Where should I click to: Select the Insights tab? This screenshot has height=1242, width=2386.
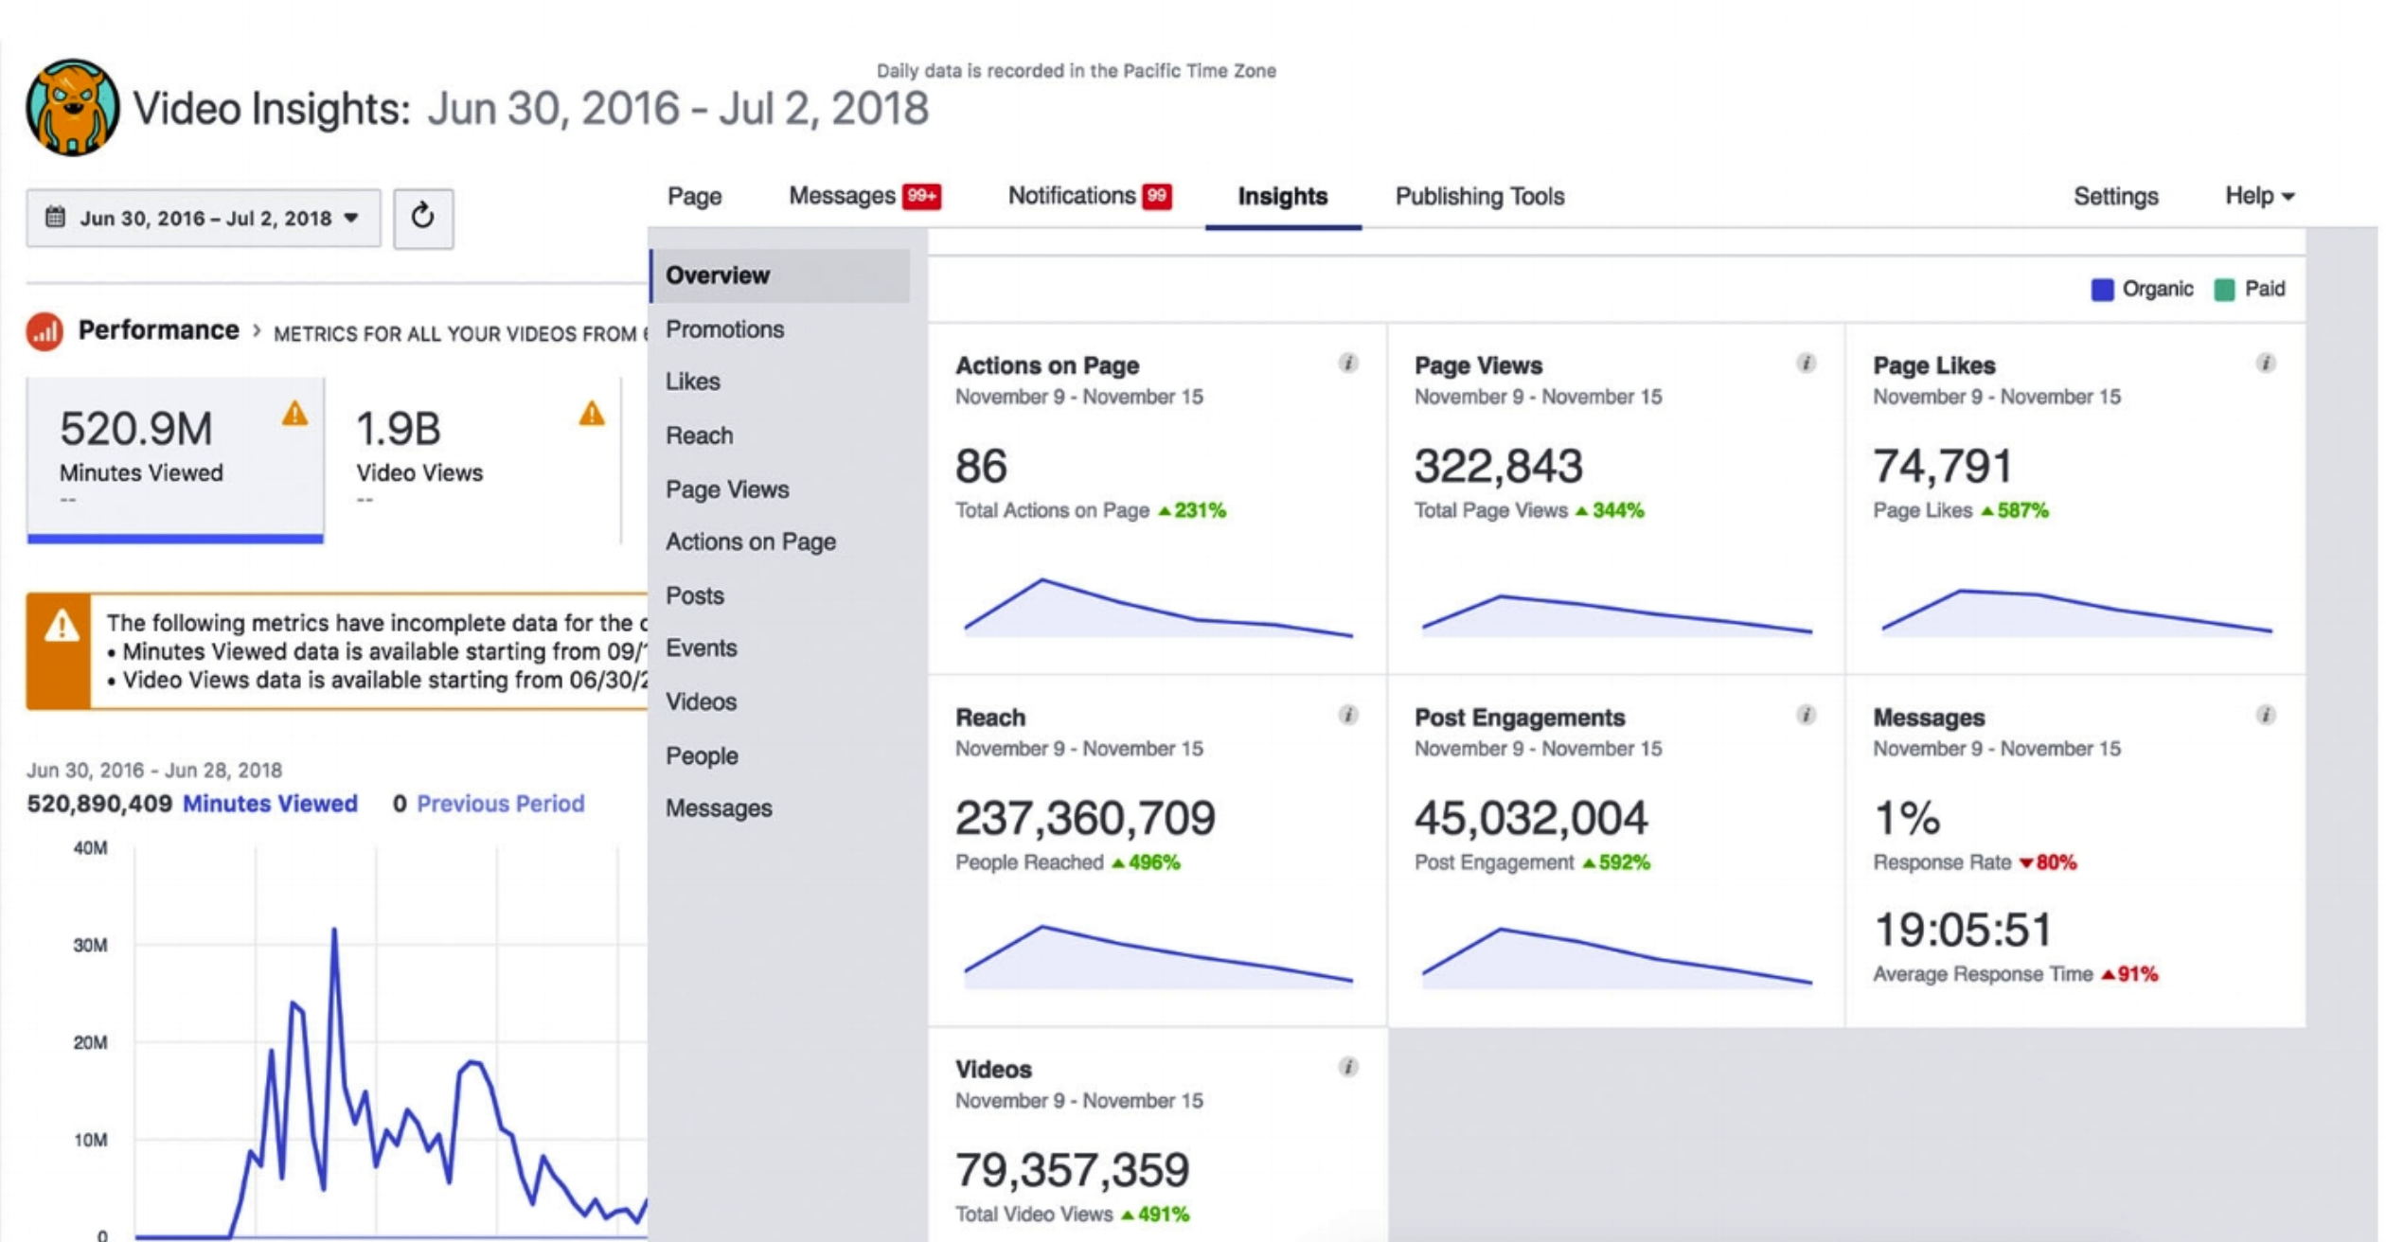point(1282,196)
